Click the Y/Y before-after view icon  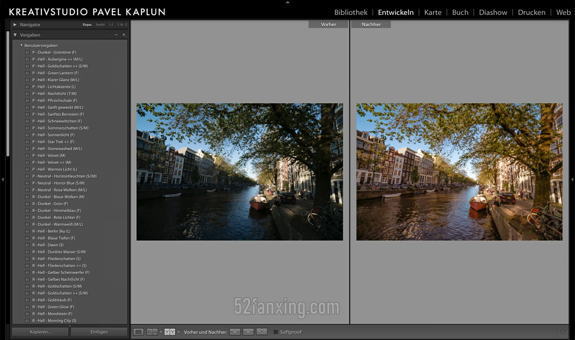click(x=170, y=332)
